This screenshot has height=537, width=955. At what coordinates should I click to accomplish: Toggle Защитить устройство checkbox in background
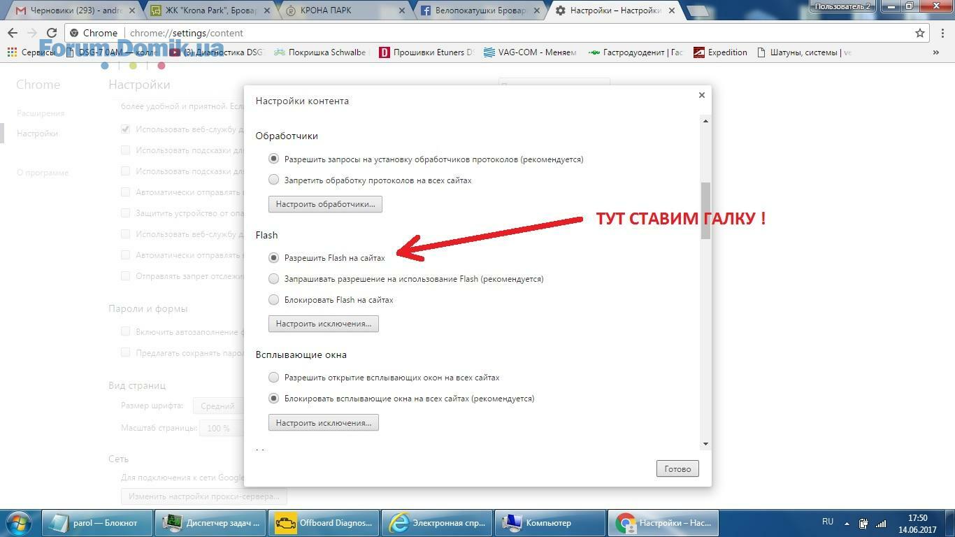[125, 213]
